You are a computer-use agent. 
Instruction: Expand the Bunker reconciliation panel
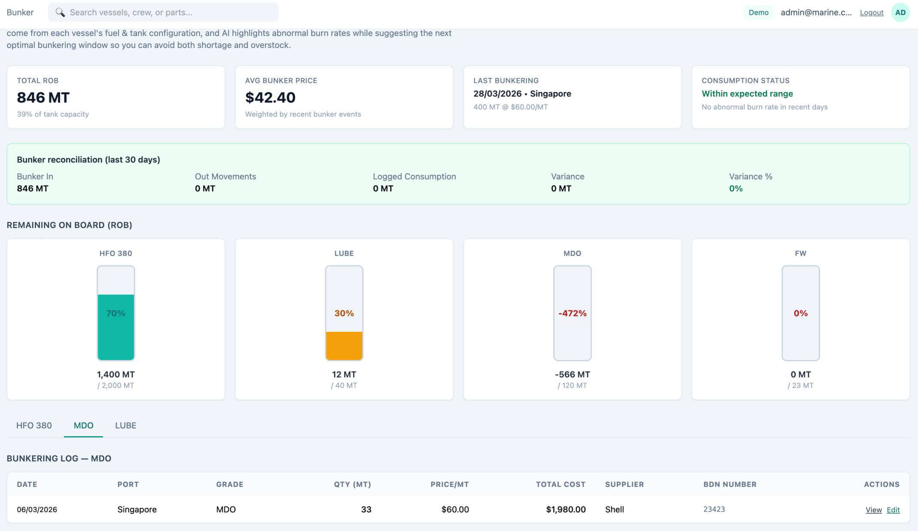coord(88,159)
